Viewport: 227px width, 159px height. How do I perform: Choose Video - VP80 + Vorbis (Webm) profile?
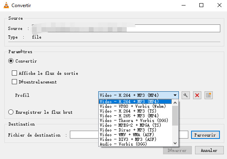135,106
